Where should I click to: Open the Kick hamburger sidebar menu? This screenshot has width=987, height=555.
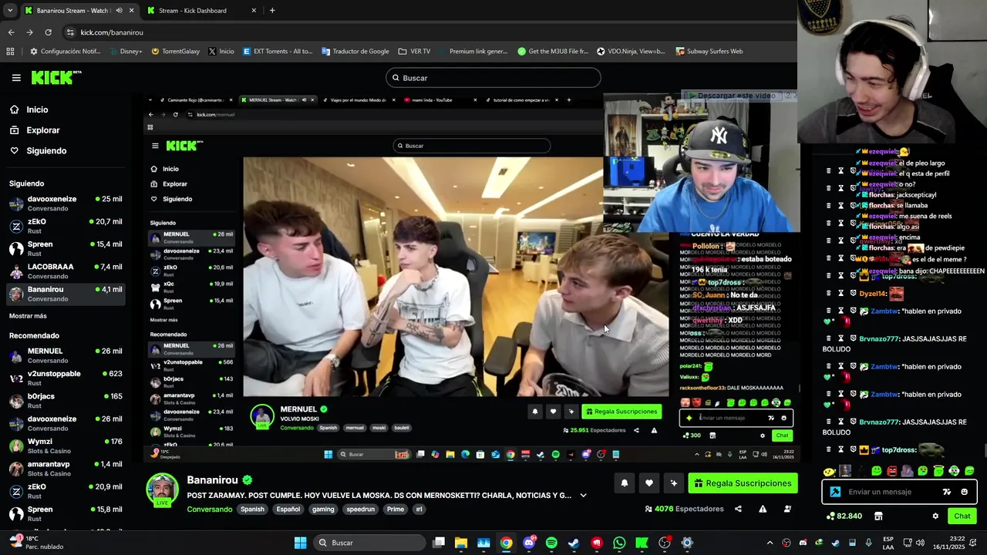[16, 78]
